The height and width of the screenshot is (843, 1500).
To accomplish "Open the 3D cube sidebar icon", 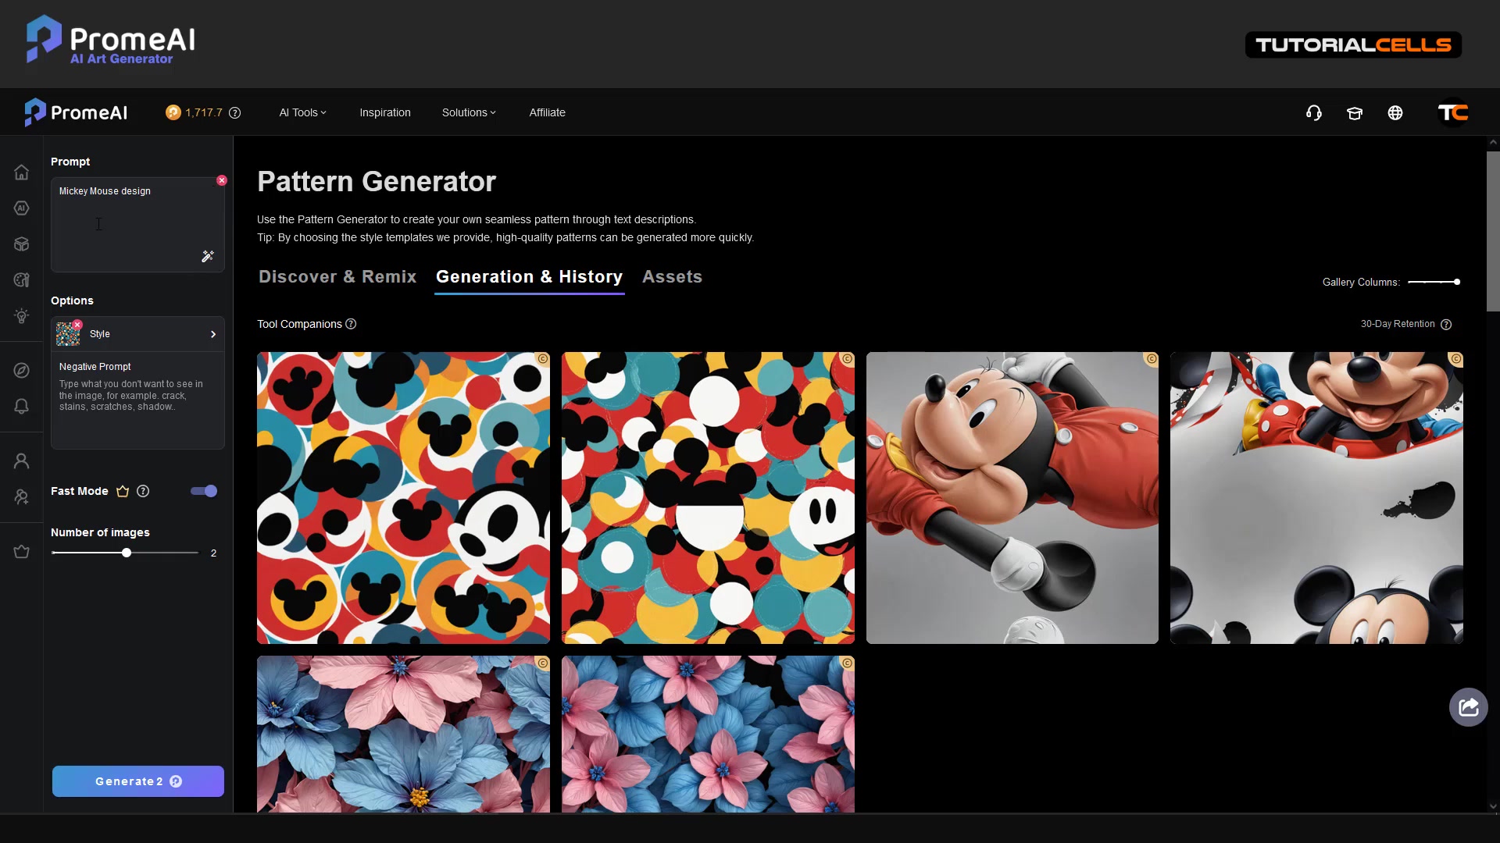I will coord(22,244).
